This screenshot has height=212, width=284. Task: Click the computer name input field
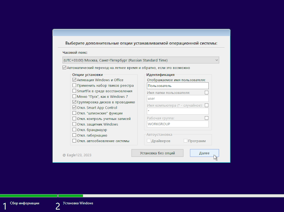pos(177,111)
